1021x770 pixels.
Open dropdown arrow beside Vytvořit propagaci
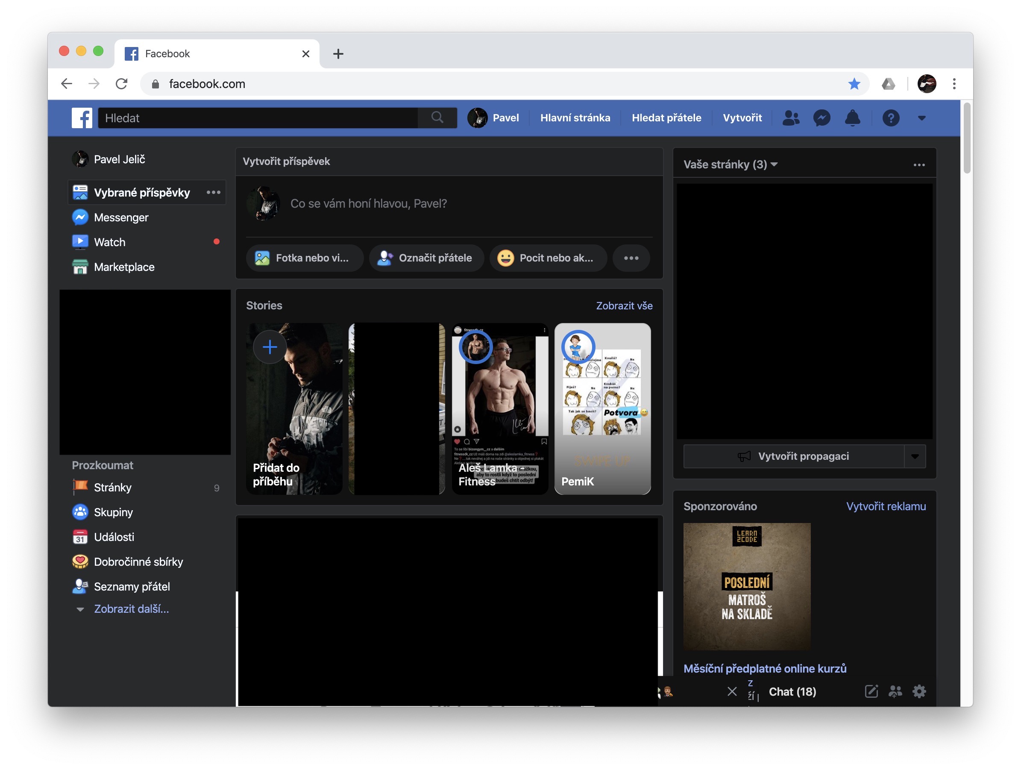[x=915, y=456]
